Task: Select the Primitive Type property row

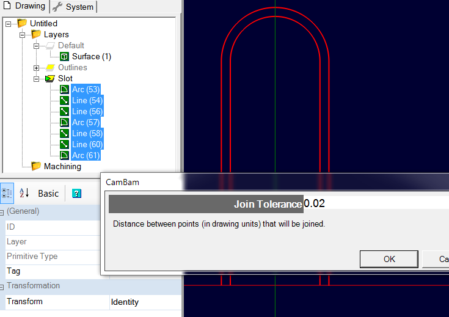Action: tap(53, 257)
